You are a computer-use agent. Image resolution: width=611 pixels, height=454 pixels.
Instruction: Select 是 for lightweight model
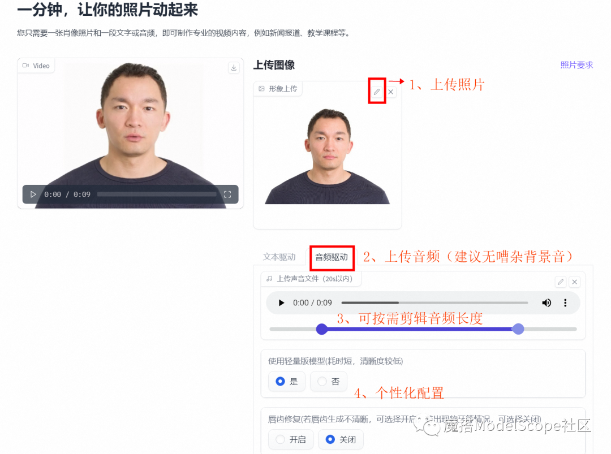tap(287, 382)
